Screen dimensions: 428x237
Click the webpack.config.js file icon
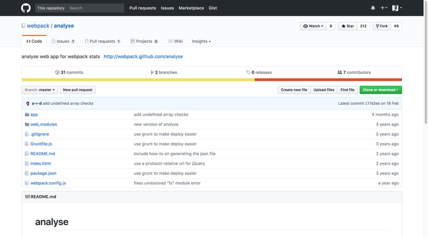[26, 183]
